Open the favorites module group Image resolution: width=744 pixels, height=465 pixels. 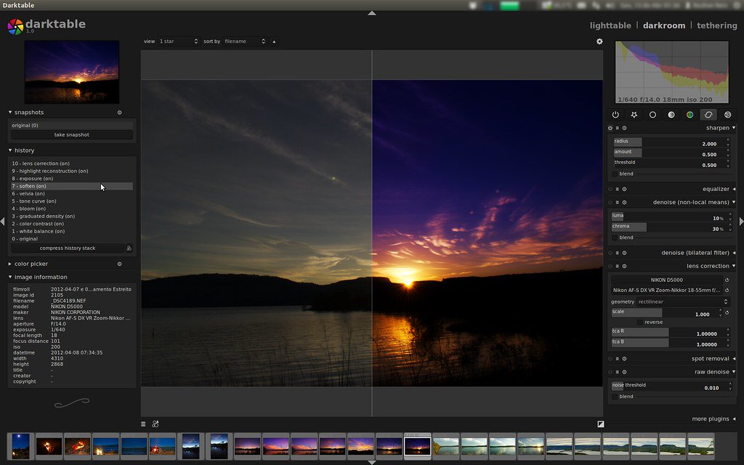pyautogui.click(x=634, y=115)
